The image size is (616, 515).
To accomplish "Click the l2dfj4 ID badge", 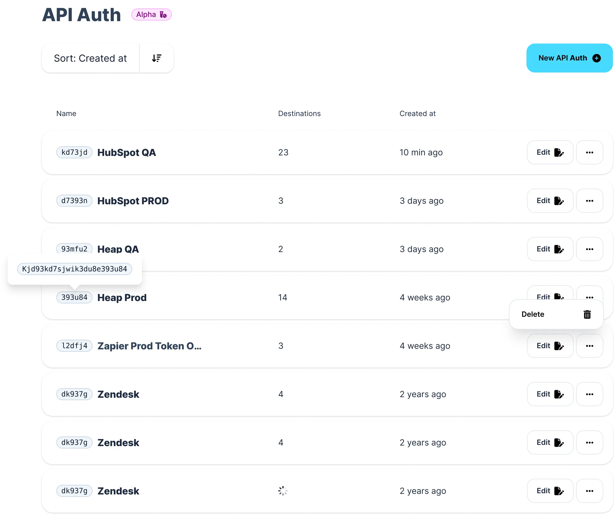I will click(74, 346).
